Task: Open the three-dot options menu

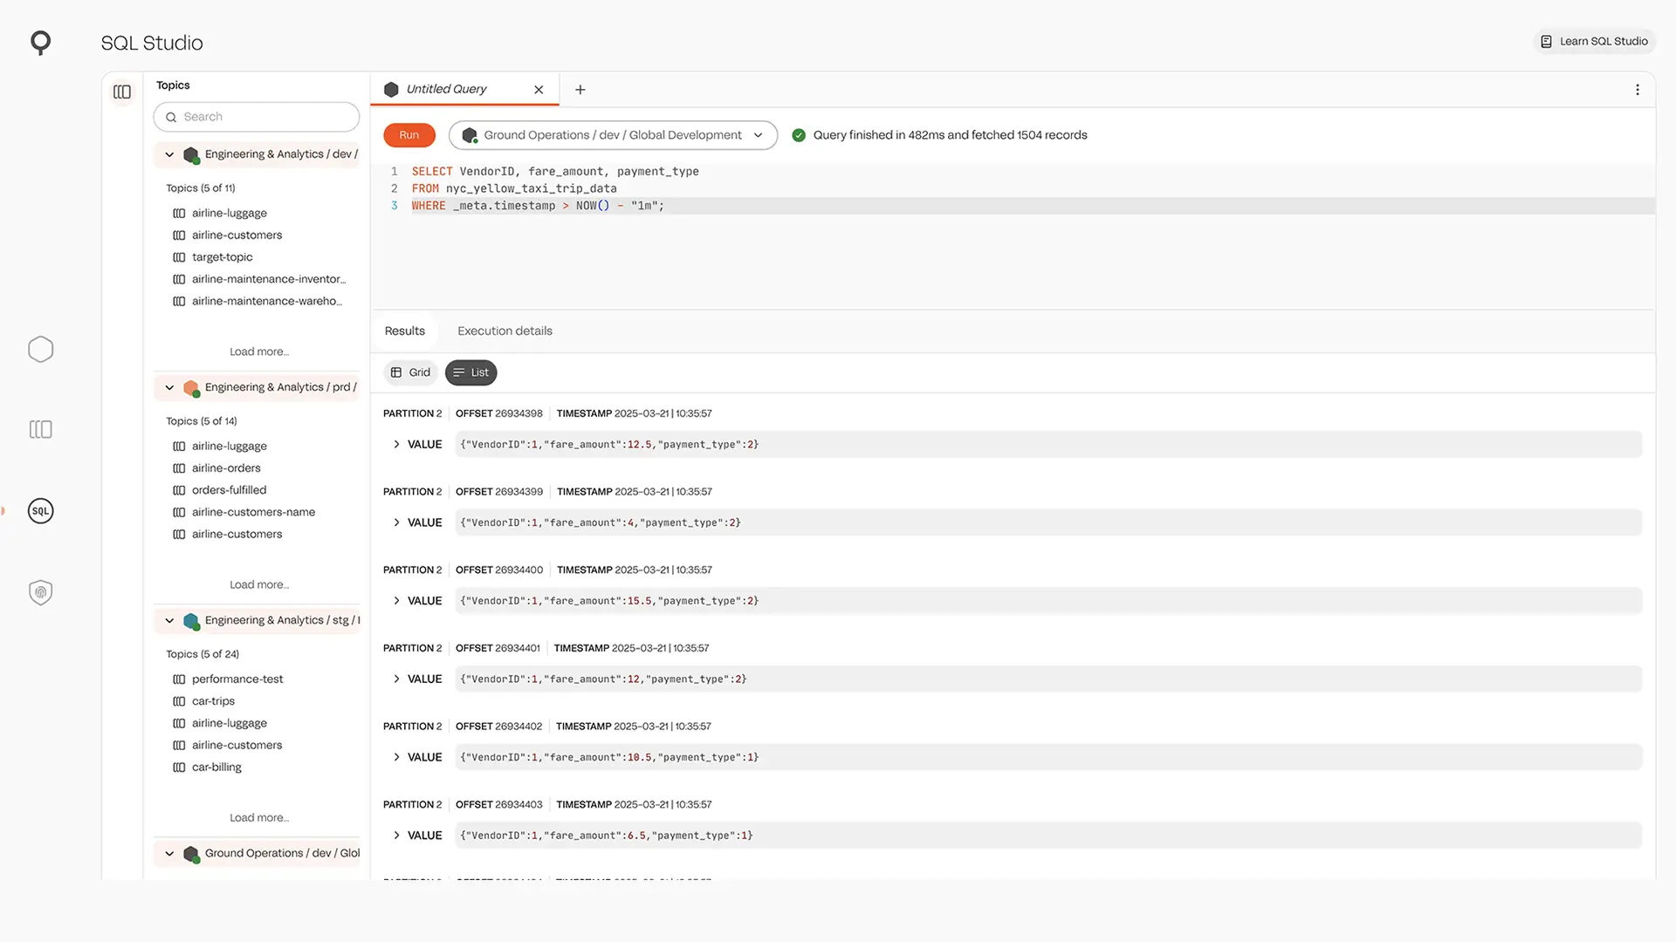Action: click(x=1638, y=90)
